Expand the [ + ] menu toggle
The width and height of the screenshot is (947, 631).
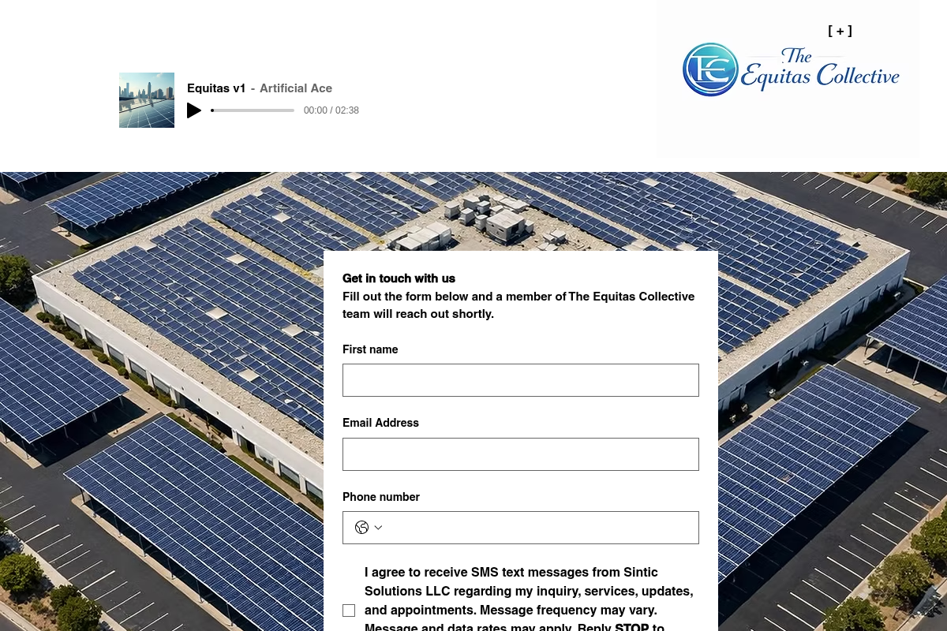840,32
